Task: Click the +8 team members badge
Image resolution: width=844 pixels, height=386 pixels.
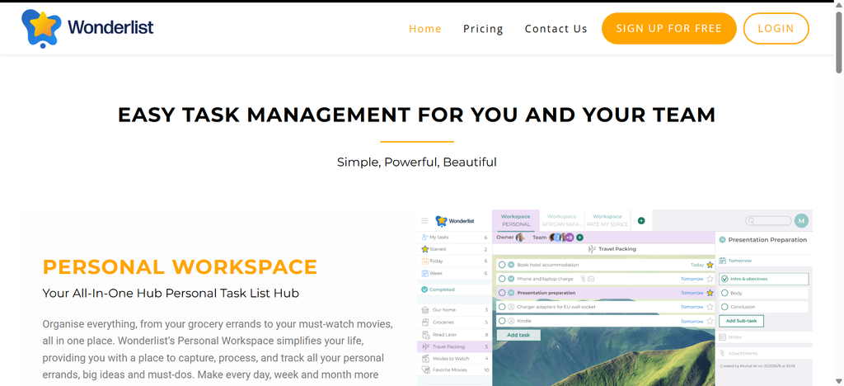Action: pos(570,238)
